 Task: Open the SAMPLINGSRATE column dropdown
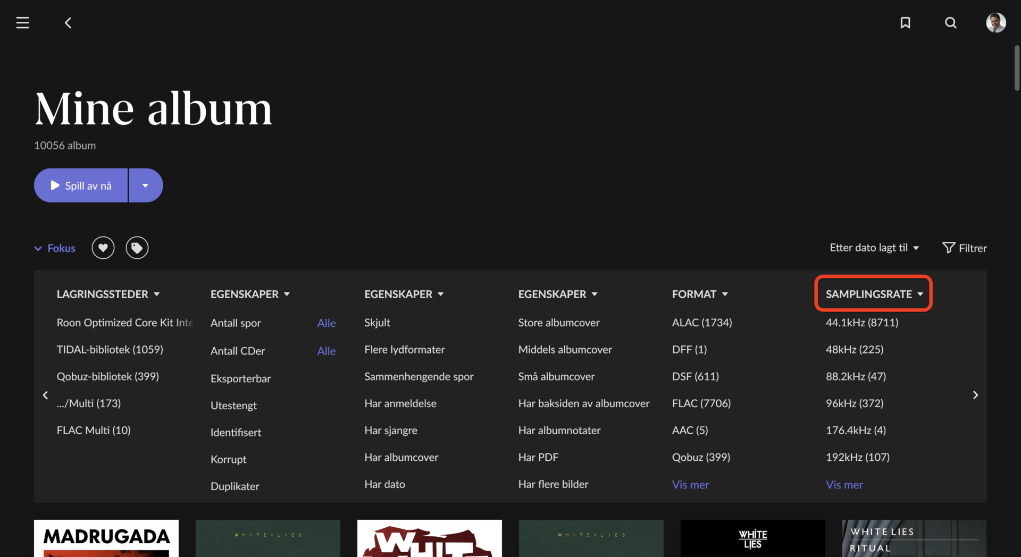coord(874,294)
